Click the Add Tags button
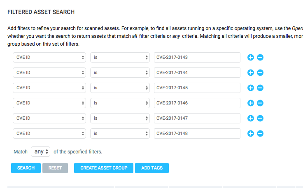This screenshot has height=188, width=303. pos(152,168)
